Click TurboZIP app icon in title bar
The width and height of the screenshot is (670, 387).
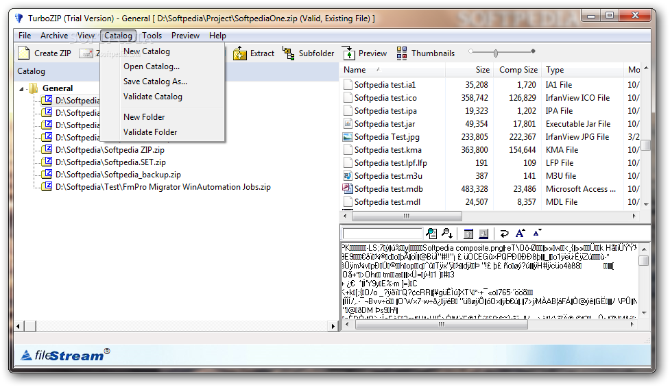(x=19, y=18)
